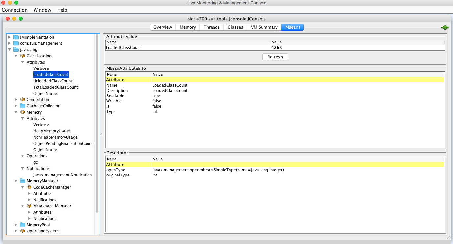This screenshot has width=453, height=244.
Task: Click the MemoryPool folder icon
Action: point(22,225)
